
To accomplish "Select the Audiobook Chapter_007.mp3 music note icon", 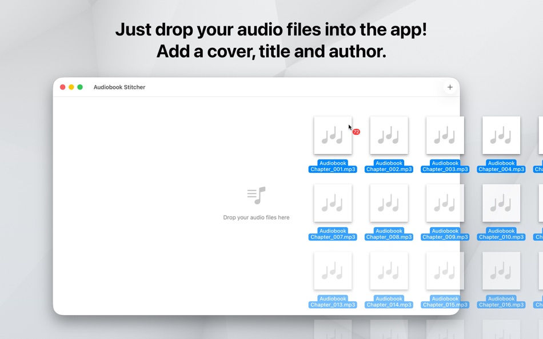I will pos(333,203).
